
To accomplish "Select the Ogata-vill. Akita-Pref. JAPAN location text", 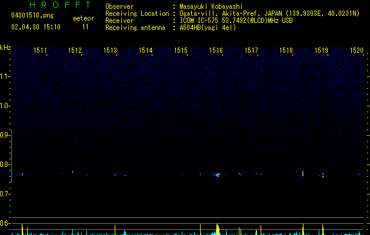I will (x=269, y=14).
